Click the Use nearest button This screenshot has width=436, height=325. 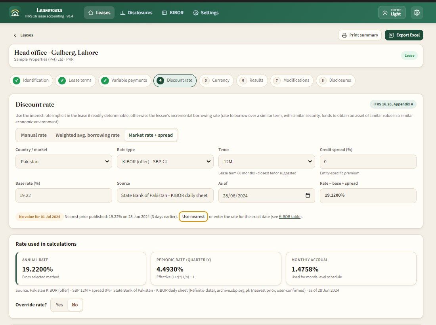point(193,216)
